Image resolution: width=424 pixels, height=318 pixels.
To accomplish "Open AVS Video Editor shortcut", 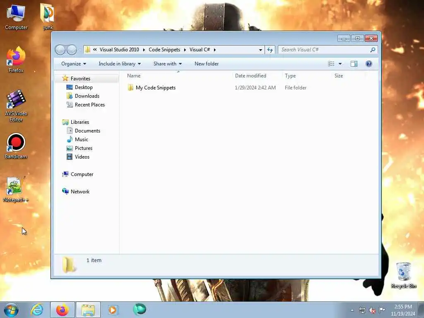I will tap(16, 106).
